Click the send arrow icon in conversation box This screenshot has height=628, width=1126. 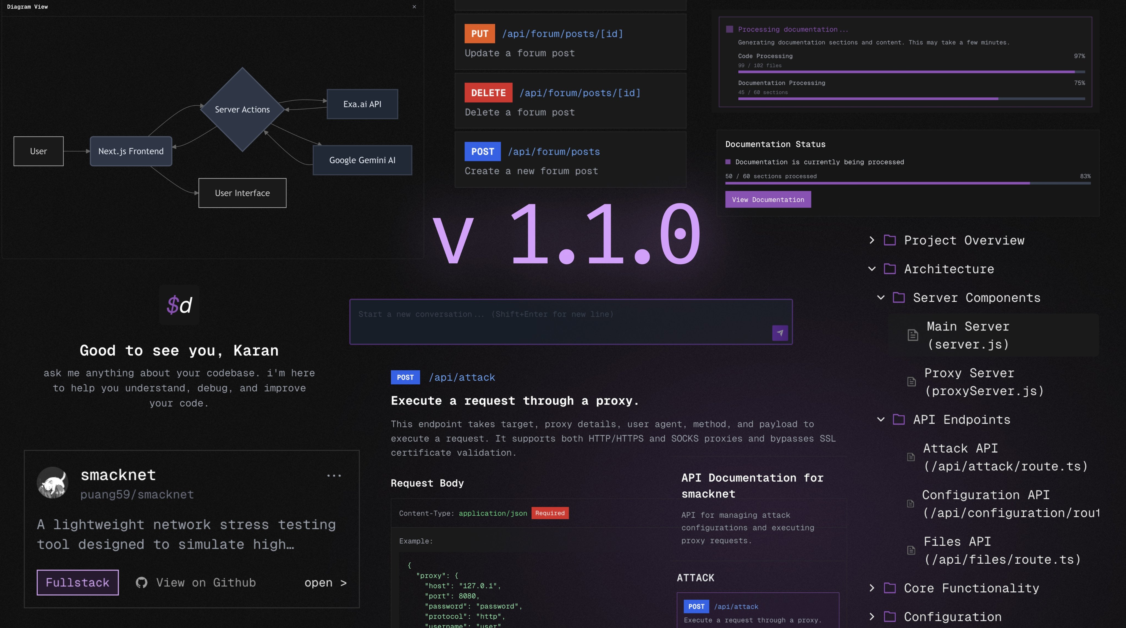[x=780, y=333]
